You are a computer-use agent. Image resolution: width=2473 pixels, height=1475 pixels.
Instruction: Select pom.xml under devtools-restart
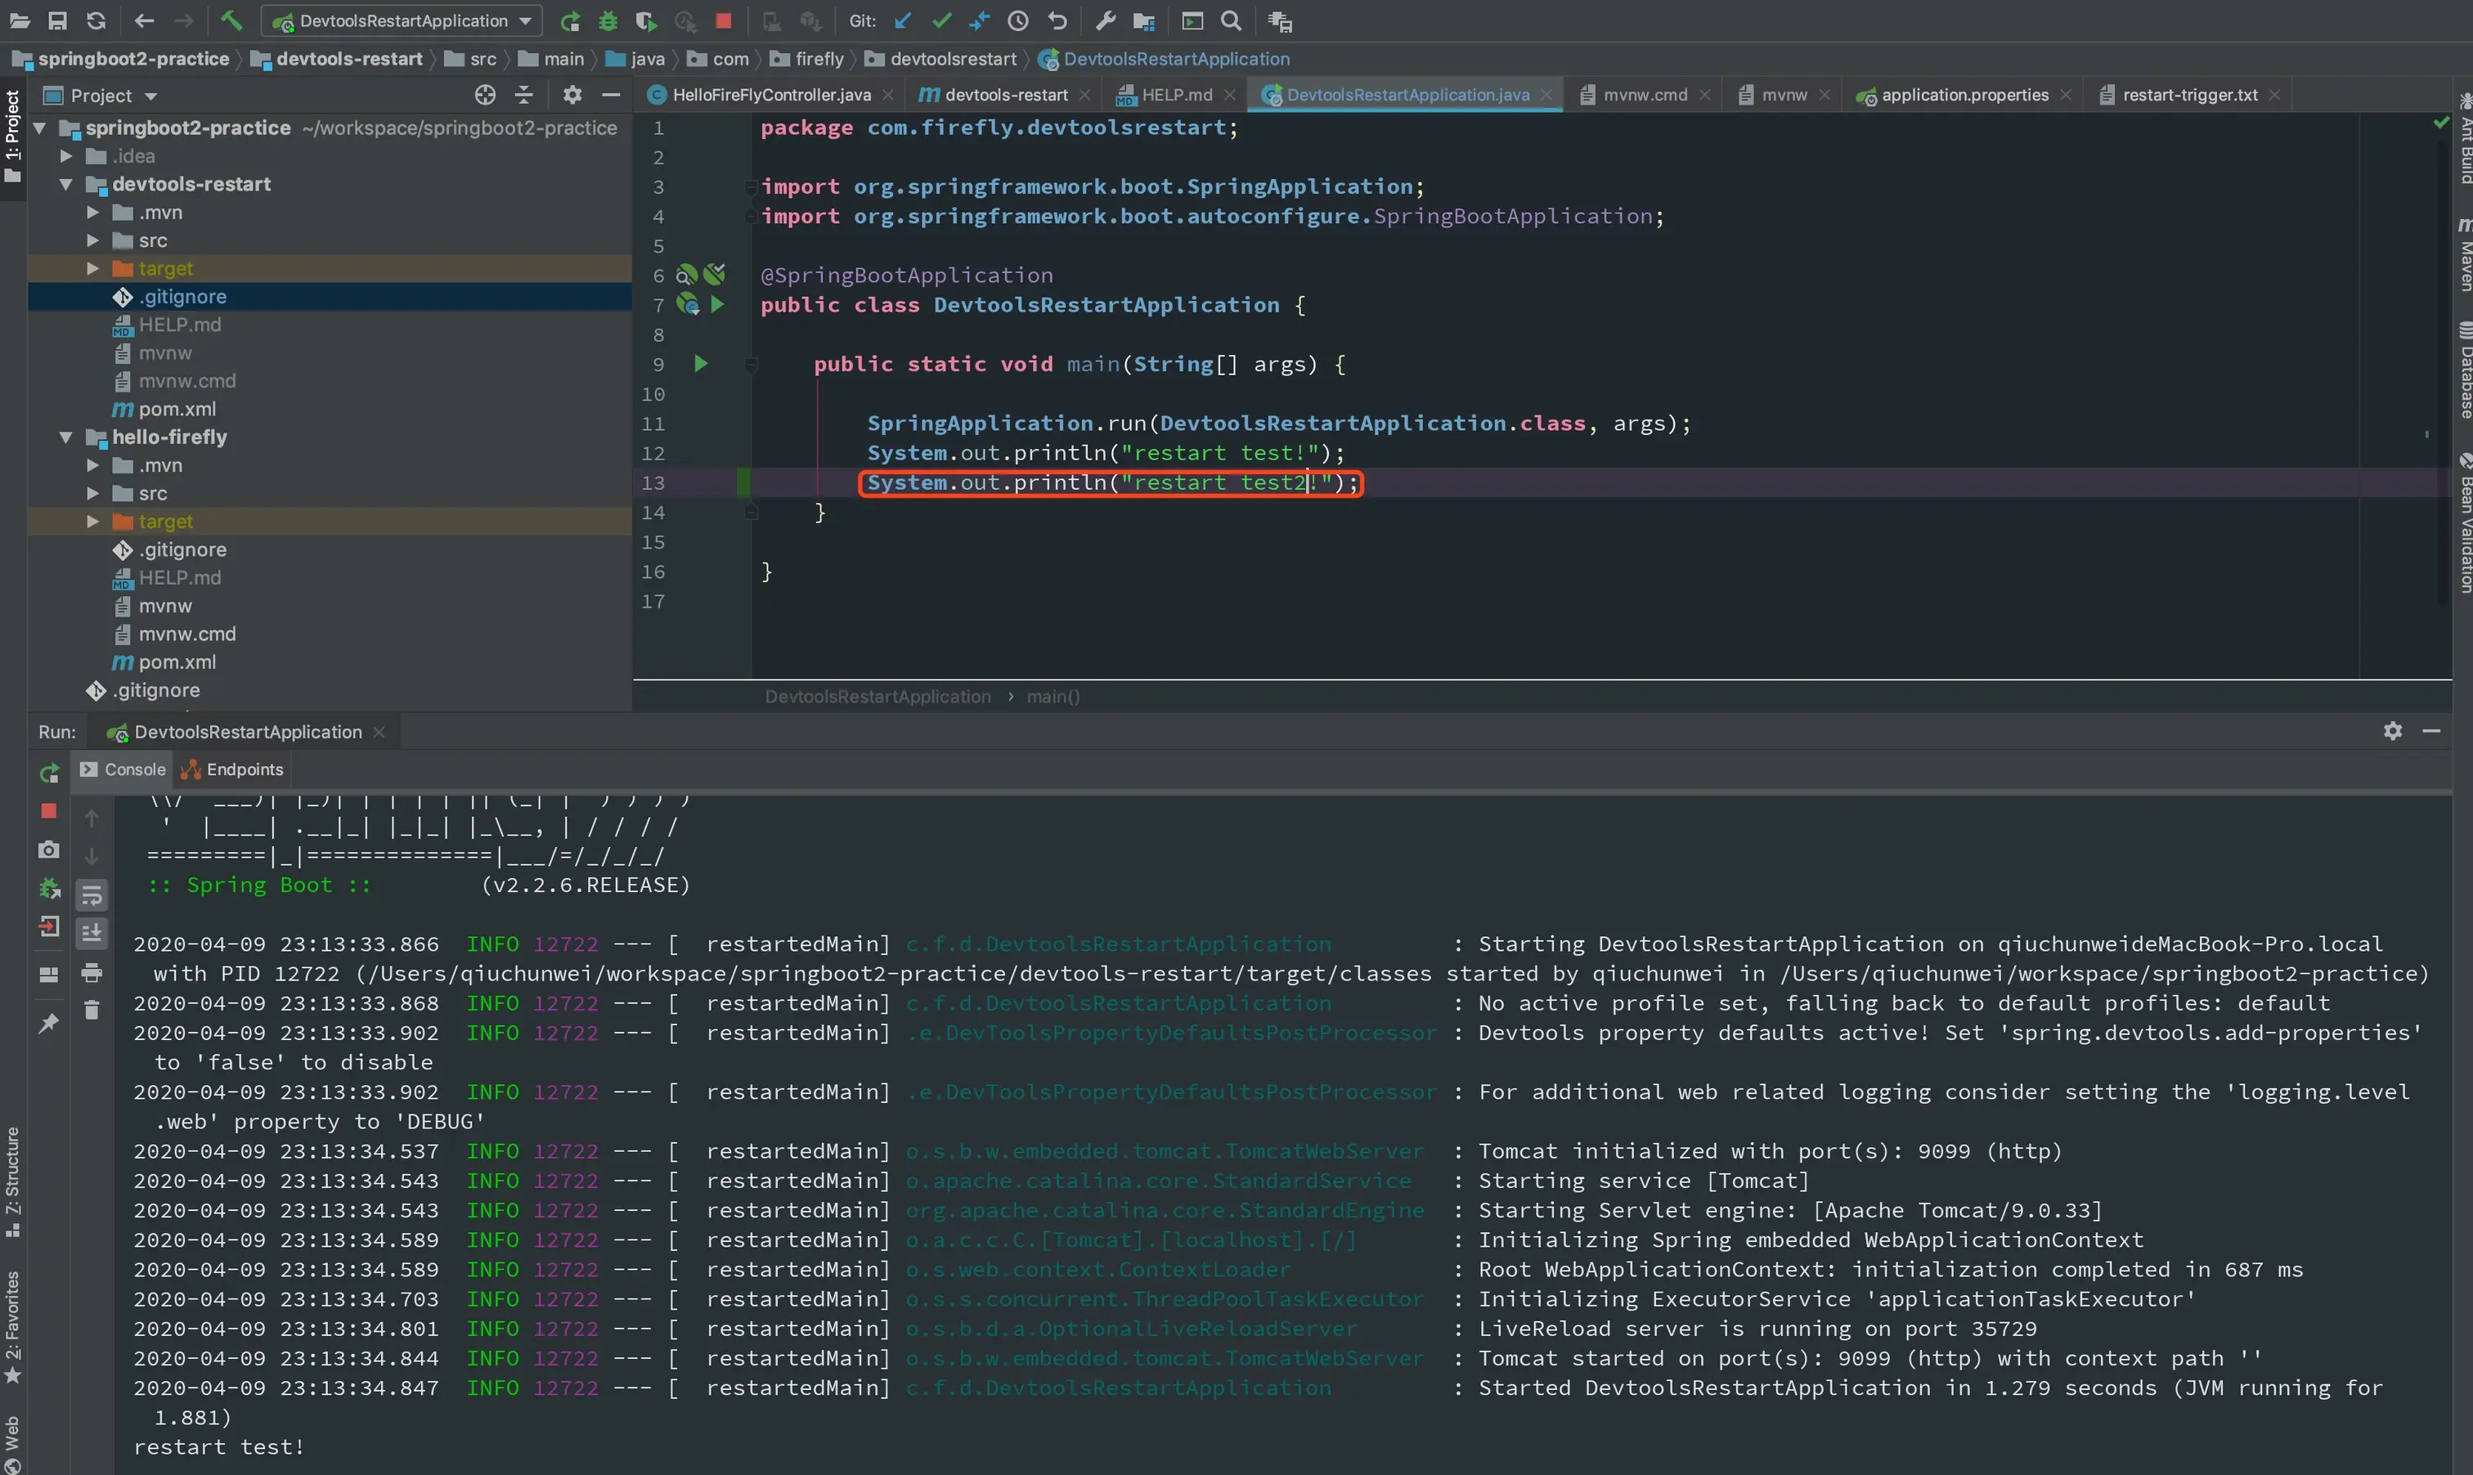click(x=177, y=410)
